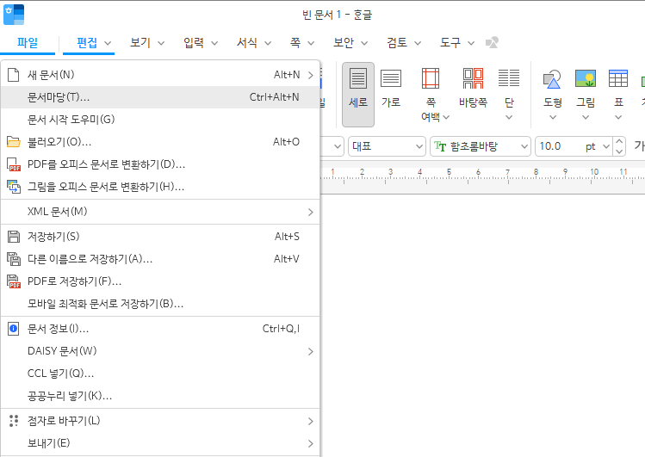Viewport: 645px width, 457px height.
Task: Open the 보내기(E) submenu
Action: [160, 443]
